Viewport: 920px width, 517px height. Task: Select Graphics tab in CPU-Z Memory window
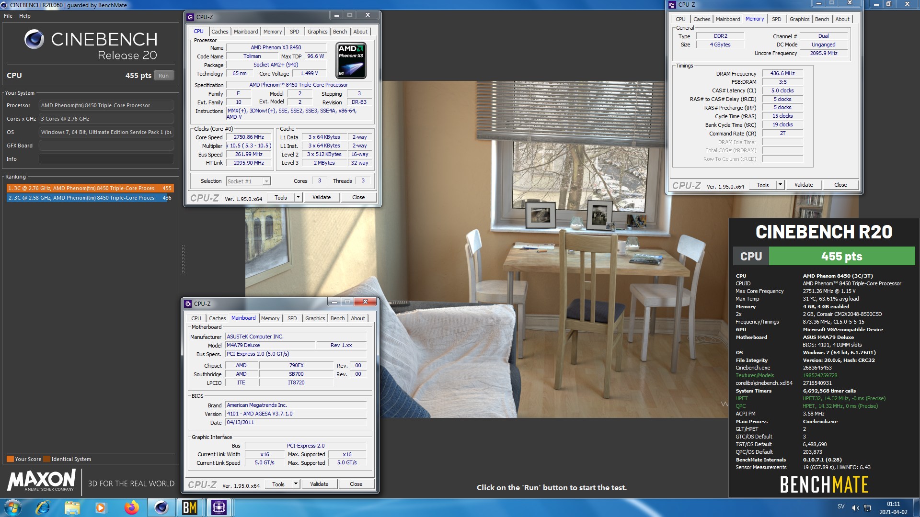[x=800, y=19]
